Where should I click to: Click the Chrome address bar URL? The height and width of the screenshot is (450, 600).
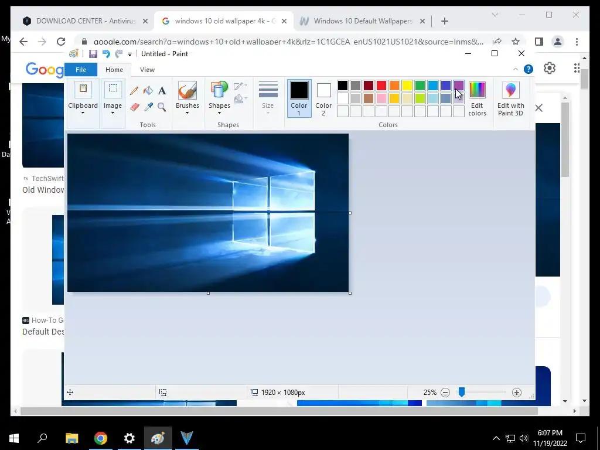(x=288, y=42)
